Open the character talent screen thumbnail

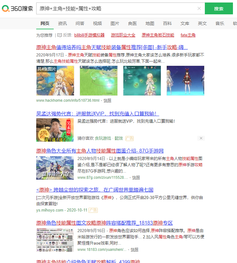pos(142,81)
